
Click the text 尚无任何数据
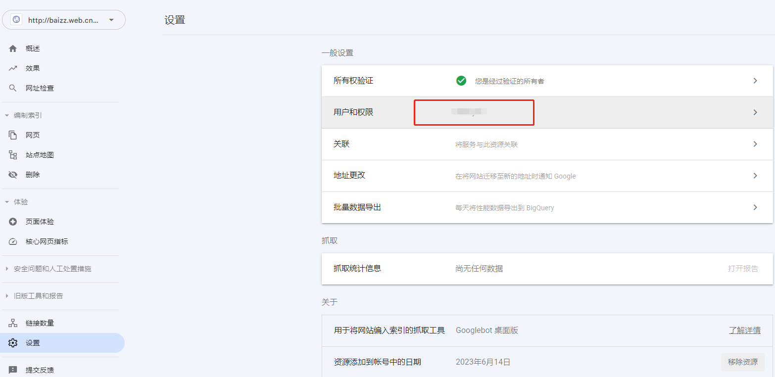click(479, 269)
